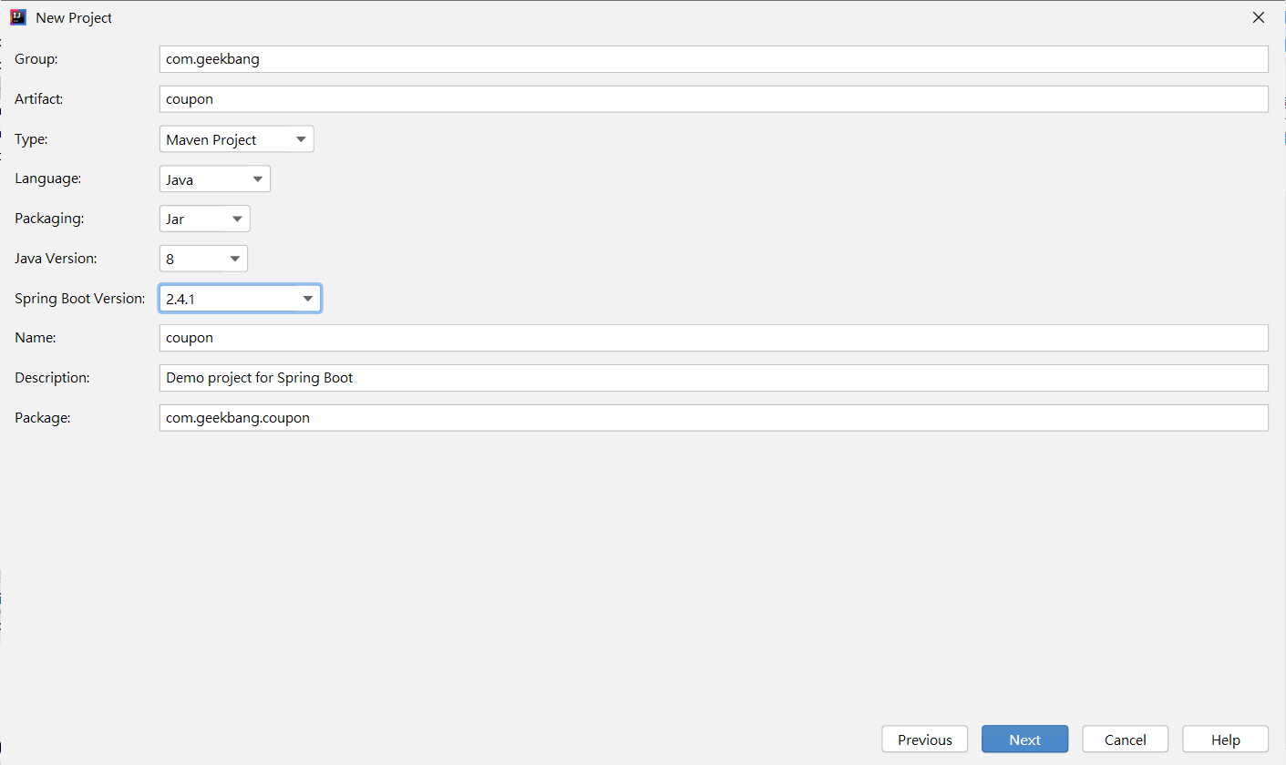Open the Language dropdown showing Java
The width and height of the screenshot is (1286, 765).
215,179
